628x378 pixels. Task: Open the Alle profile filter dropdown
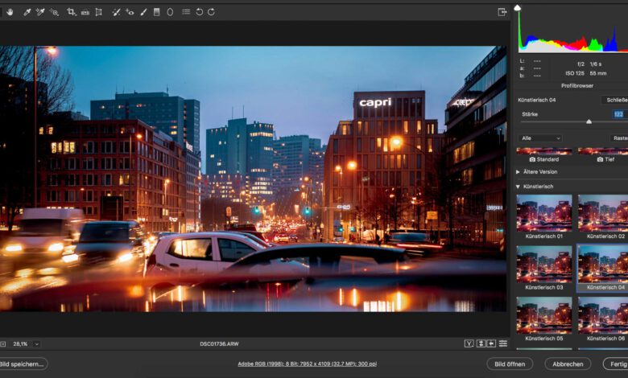(x=540, y=138)
